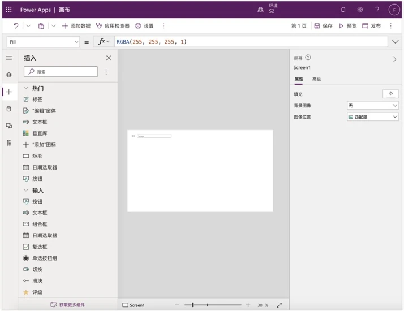Insert 按钮 from the 热门 section
This screenshot has height=311, width=404.
coord(32,179)
